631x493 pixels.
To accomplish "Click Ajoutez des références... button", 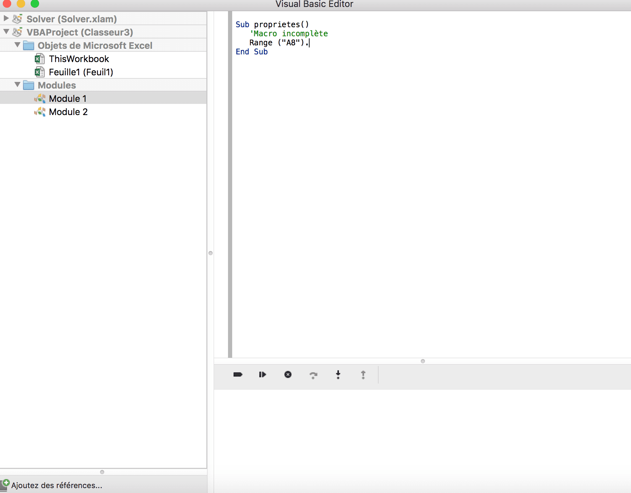I will (x=56, y=485).
